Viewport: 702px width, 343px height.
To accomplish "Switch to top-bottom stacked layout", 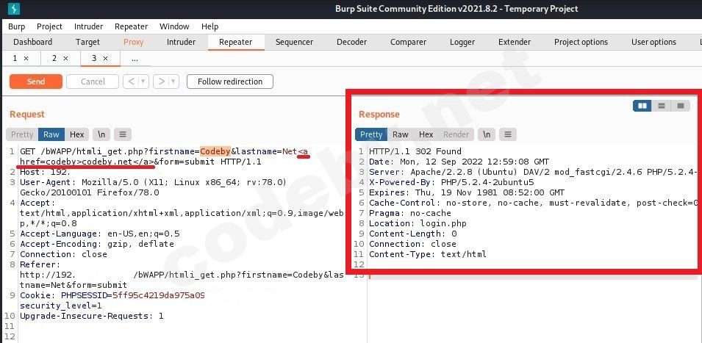I will [x=662, y=106].
